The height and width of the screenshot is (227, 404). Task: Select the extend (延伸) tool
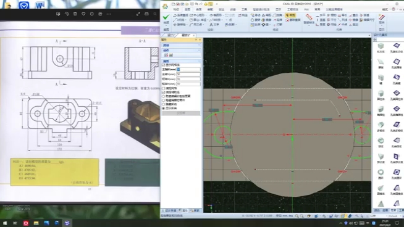[278, 20]
